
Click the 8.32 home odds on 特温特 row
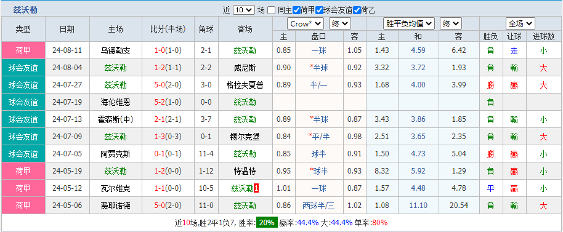tap(382, 171)
